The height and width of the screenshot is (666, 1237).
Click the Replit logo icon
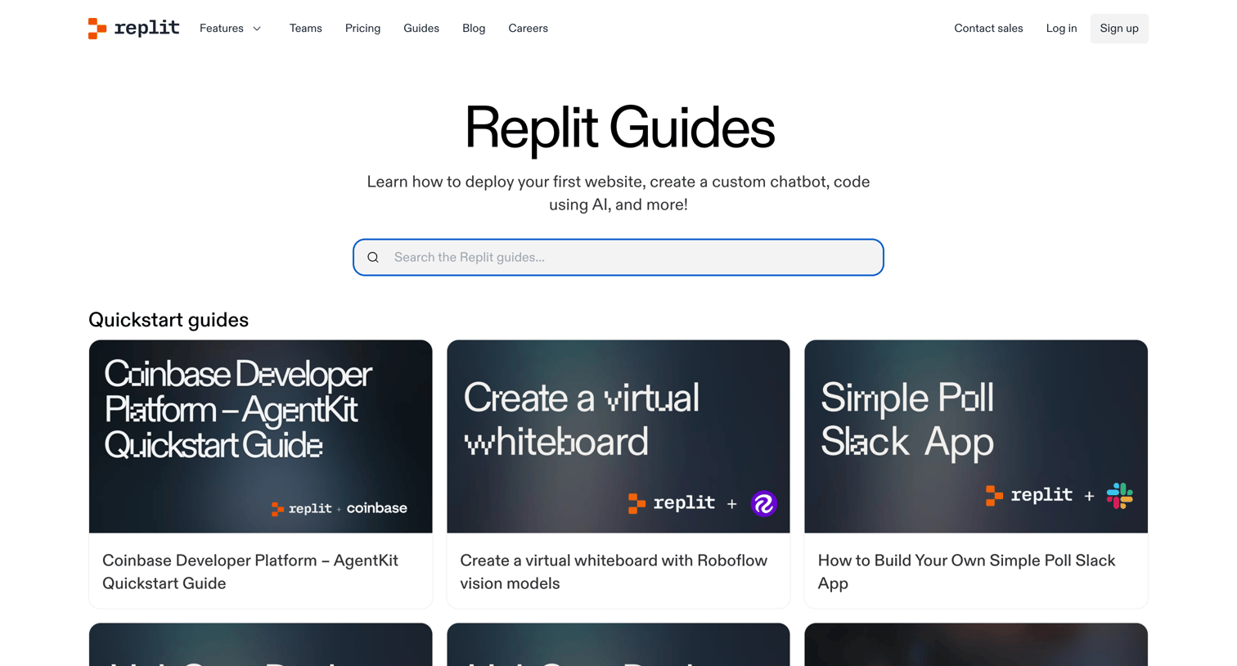pos(97,29)
